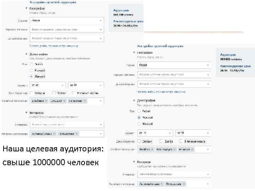Remove Активный отдых tag in left form
Viewport: 255px width, 191px height.
(54, 134)
